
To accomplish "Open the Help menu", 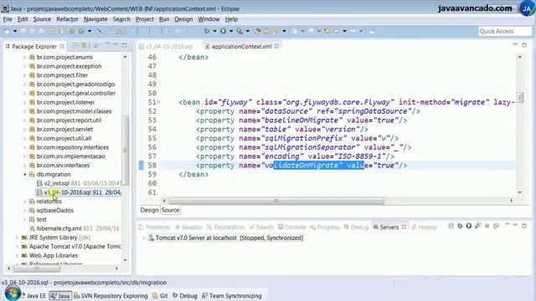I will click(x=231, y=19).
